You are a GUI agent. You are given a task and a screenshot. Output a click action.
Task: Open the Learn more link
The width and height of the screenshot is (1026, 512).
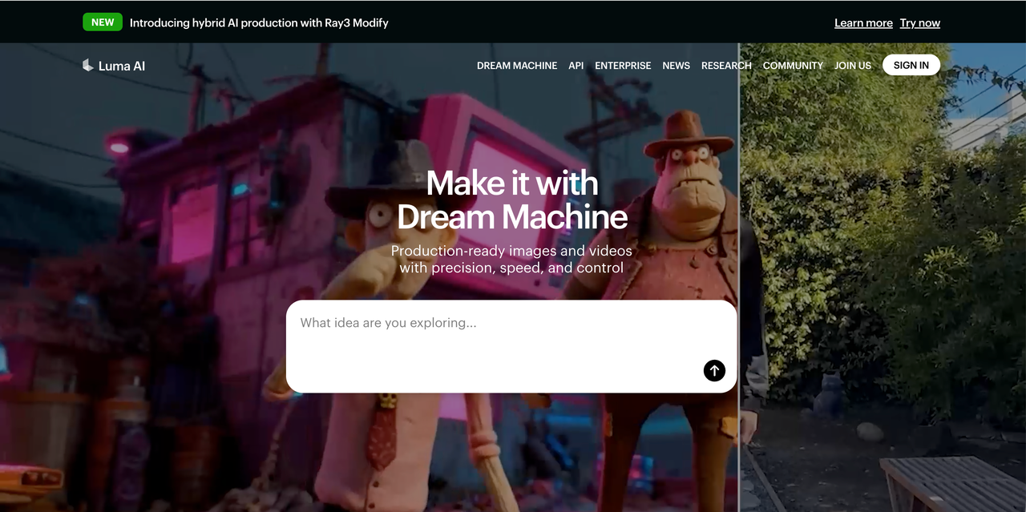click(x=863, y=23)
